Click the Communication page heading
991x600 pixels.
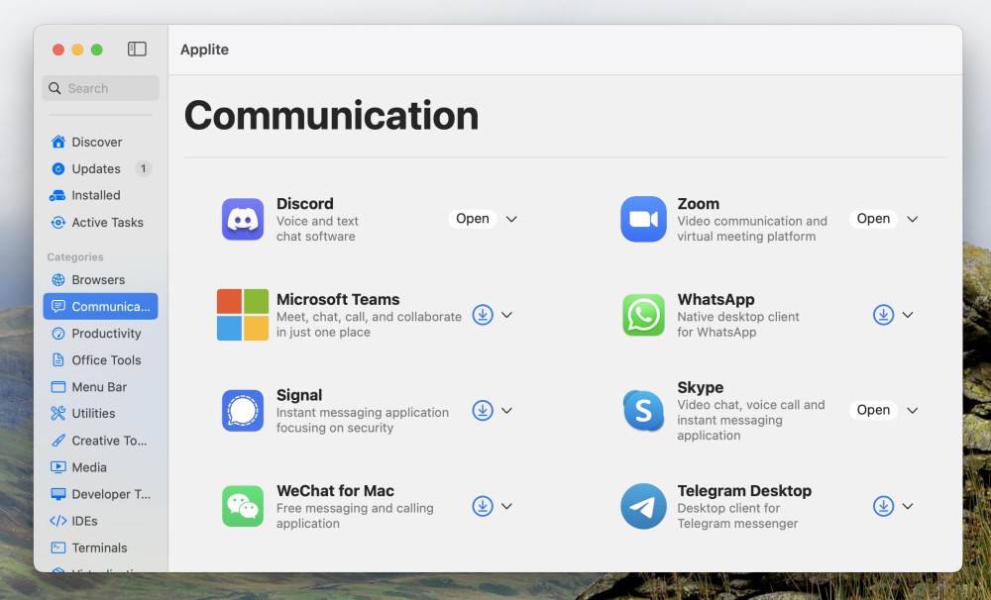332,116
